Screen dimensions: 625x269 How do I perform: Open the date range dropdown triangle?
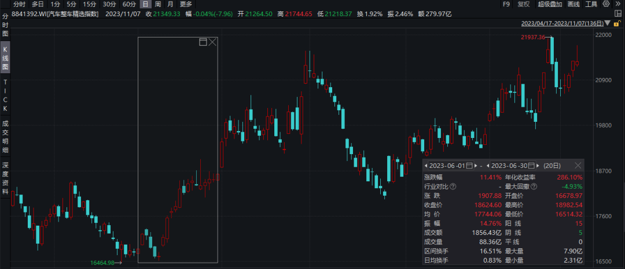click(607, 24)
